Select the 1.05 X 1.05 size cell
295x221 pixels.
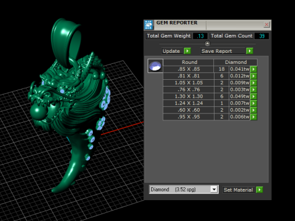click(189, 83)
